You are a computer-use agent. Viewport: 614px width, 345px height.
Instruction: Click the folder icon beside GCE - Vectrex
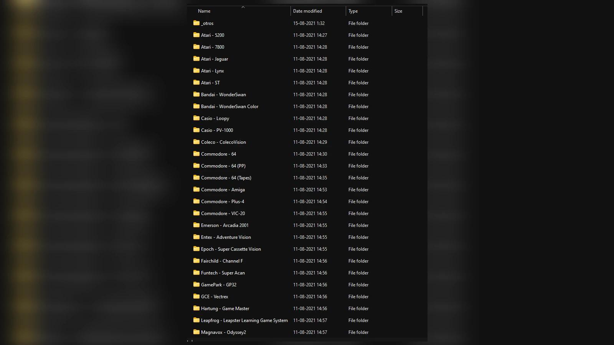[196, 296]
